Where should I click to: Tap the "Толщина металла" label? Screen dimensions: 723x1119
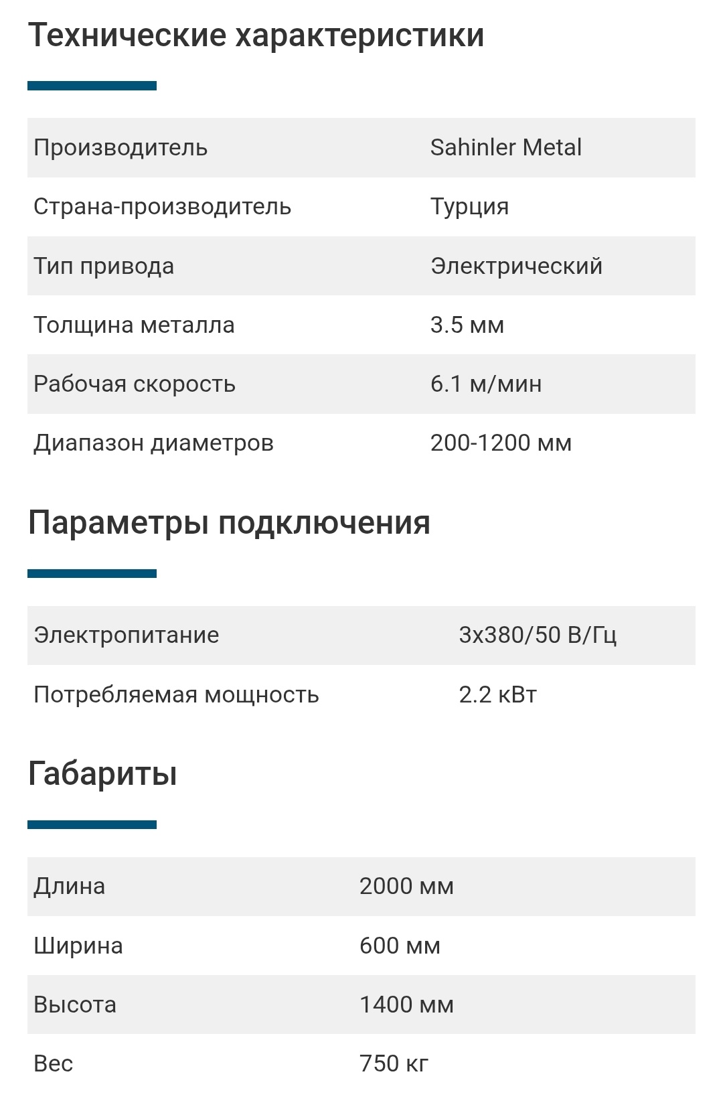point(134,325)
